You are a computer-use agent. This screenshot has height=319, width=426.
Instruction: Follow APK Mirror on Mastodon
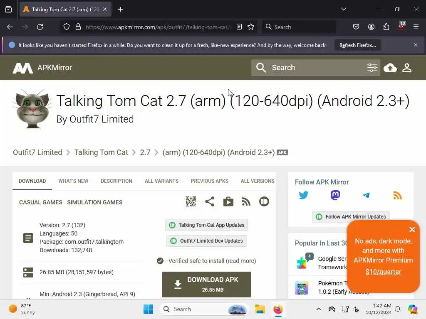coord(335,195)
